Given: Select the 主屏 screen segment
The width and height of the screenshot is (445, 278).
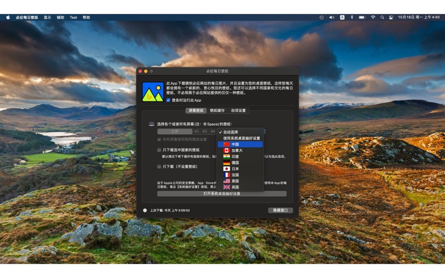Looking at the screenshot, I should (175, 131).
